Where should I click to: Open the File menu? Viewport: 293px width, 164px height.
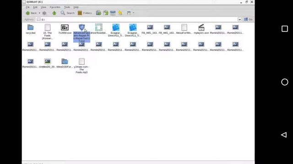[x=27, y=7]
